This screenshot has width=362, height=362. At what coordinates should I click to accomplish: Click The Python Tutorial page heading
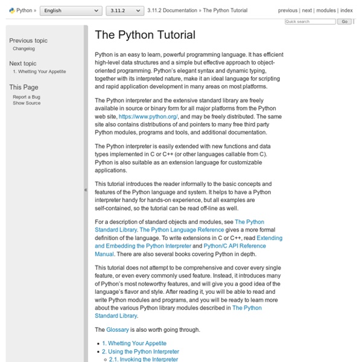(x=145, y=35)
